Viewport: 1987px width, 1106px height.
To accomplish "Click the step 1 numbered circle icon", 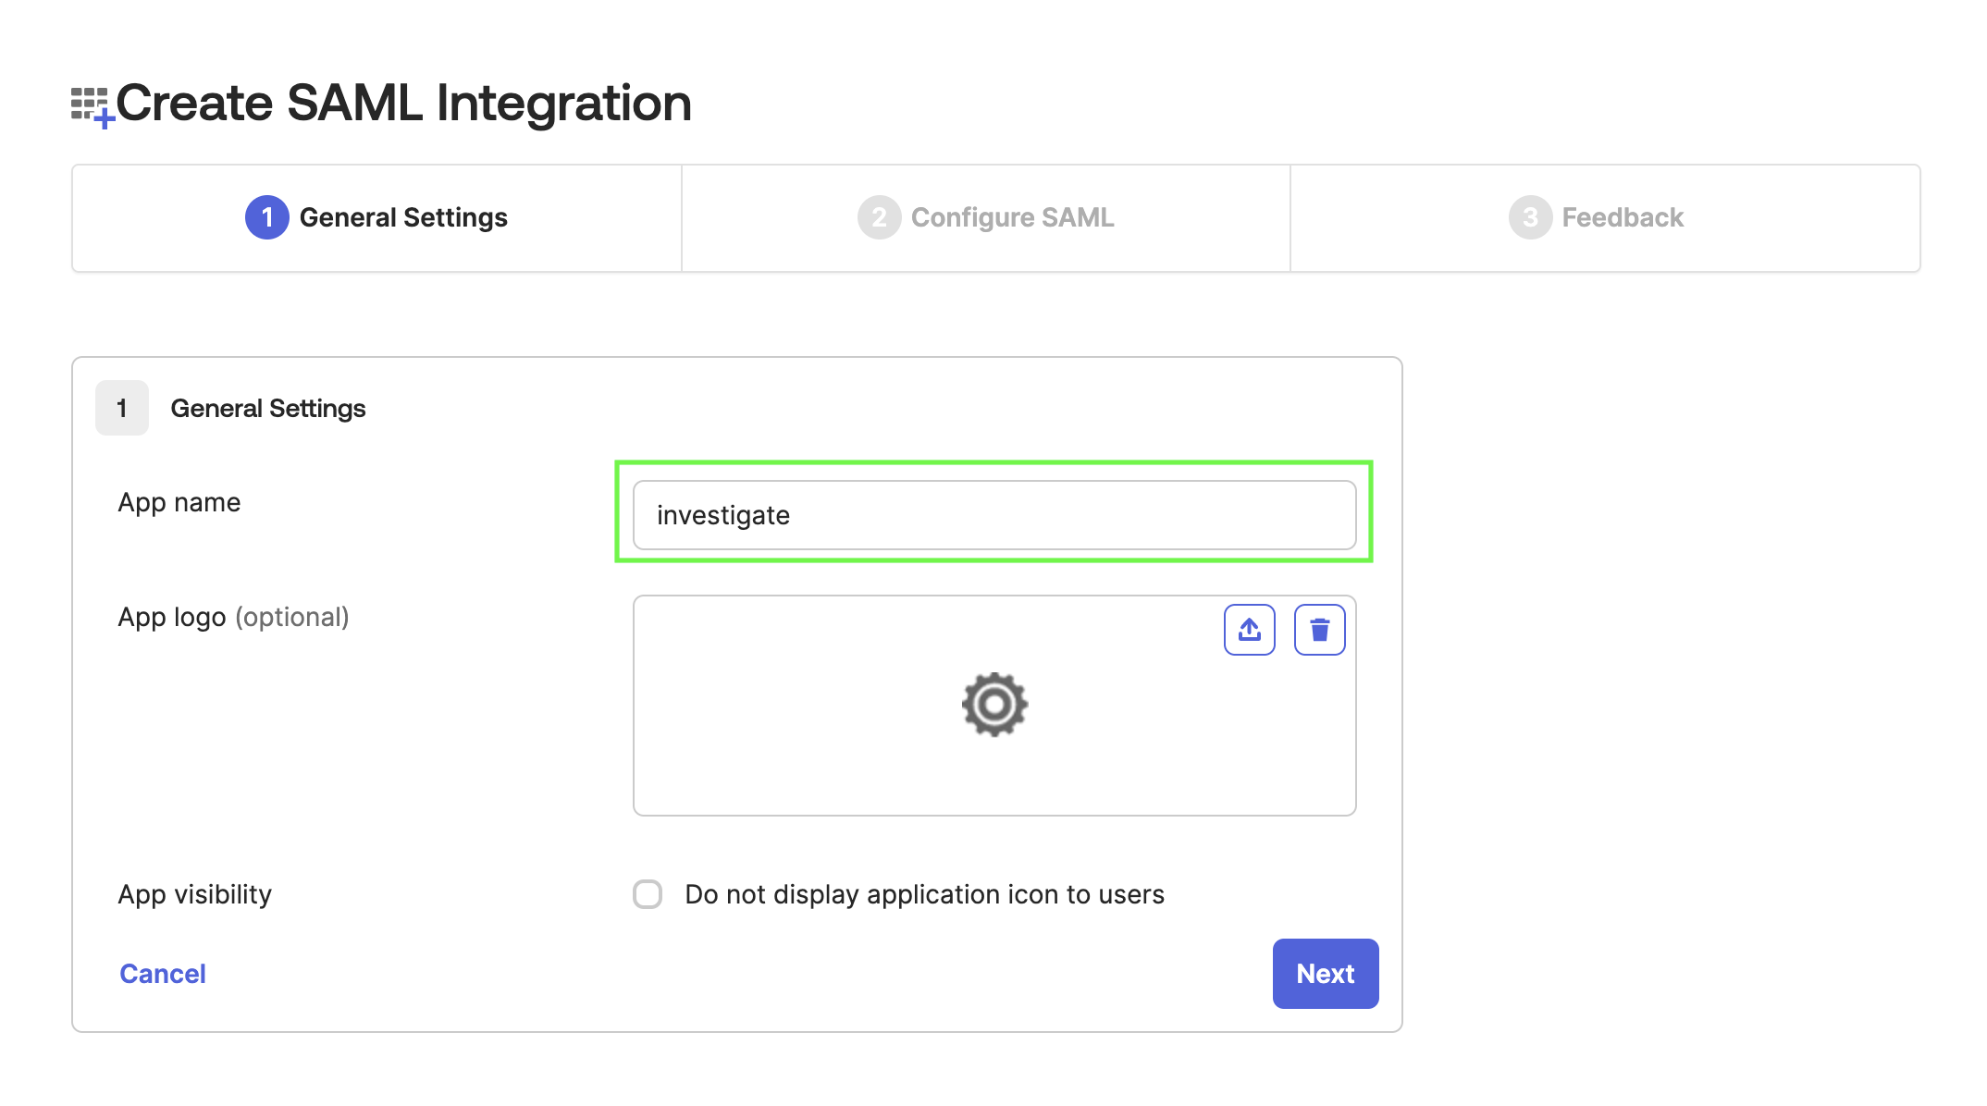I will 266,217.
